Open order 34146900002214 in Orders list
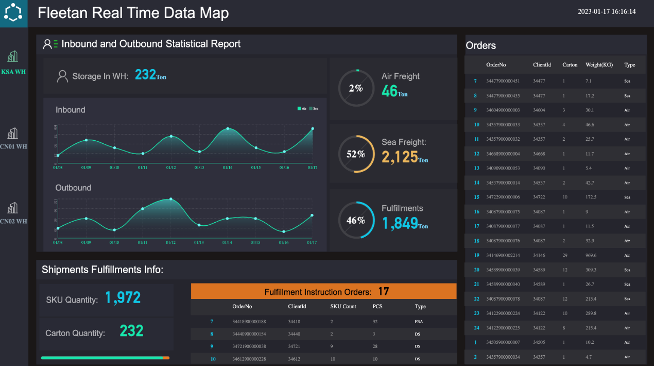 (x=503, y=255)
